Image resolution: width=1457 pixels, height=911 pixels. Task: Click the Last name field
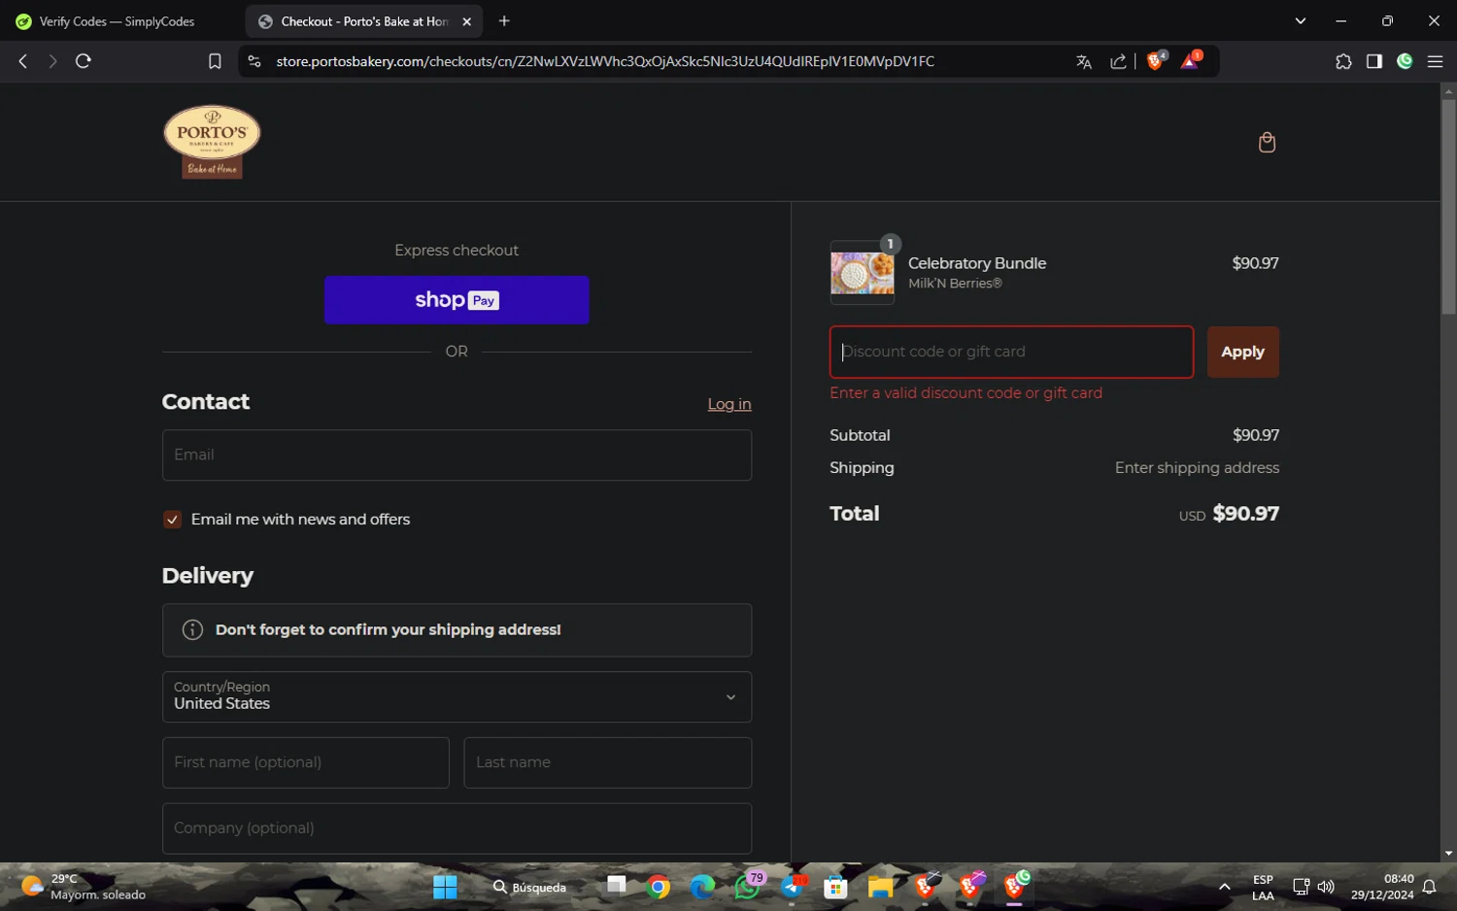coord(607,762)
